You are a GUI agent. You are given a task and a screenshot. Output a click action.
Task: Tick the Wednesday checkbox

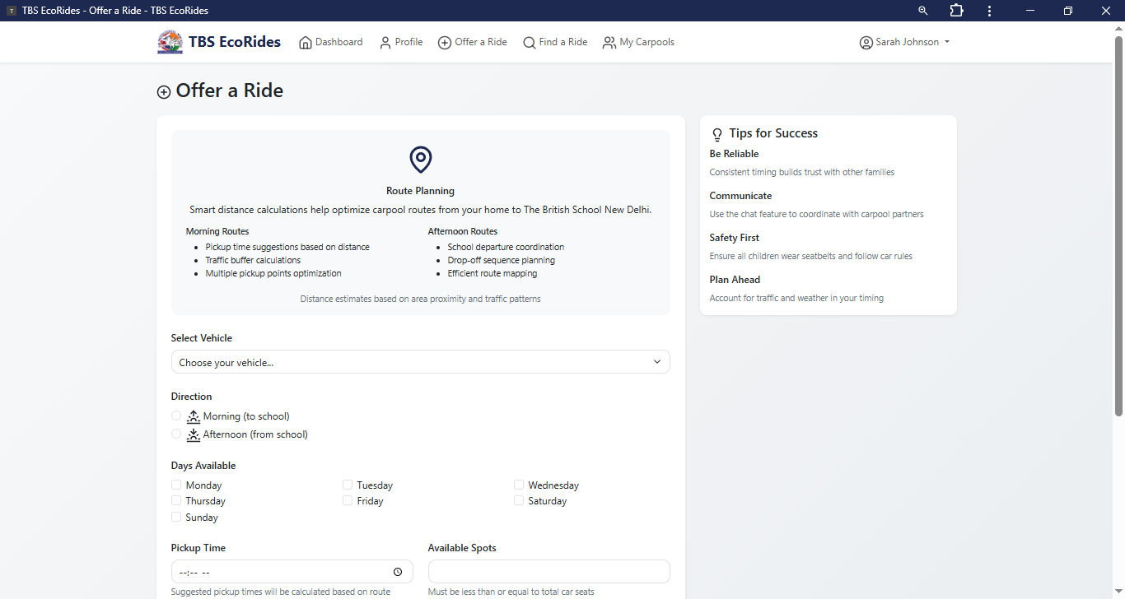click(x=519, y=485)
